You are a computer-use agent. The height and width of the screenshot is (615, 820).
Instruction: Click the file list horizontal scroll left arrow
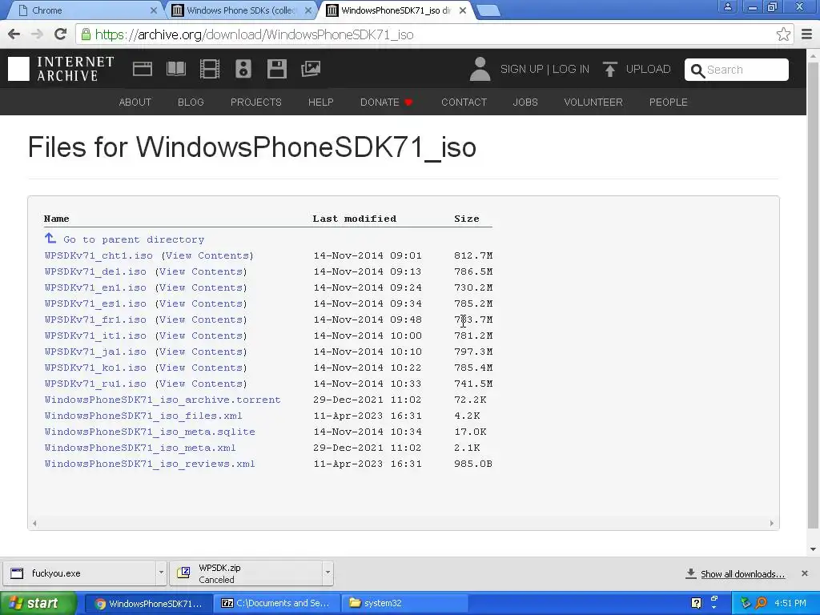pyautogui.click(x=34, y=523)
